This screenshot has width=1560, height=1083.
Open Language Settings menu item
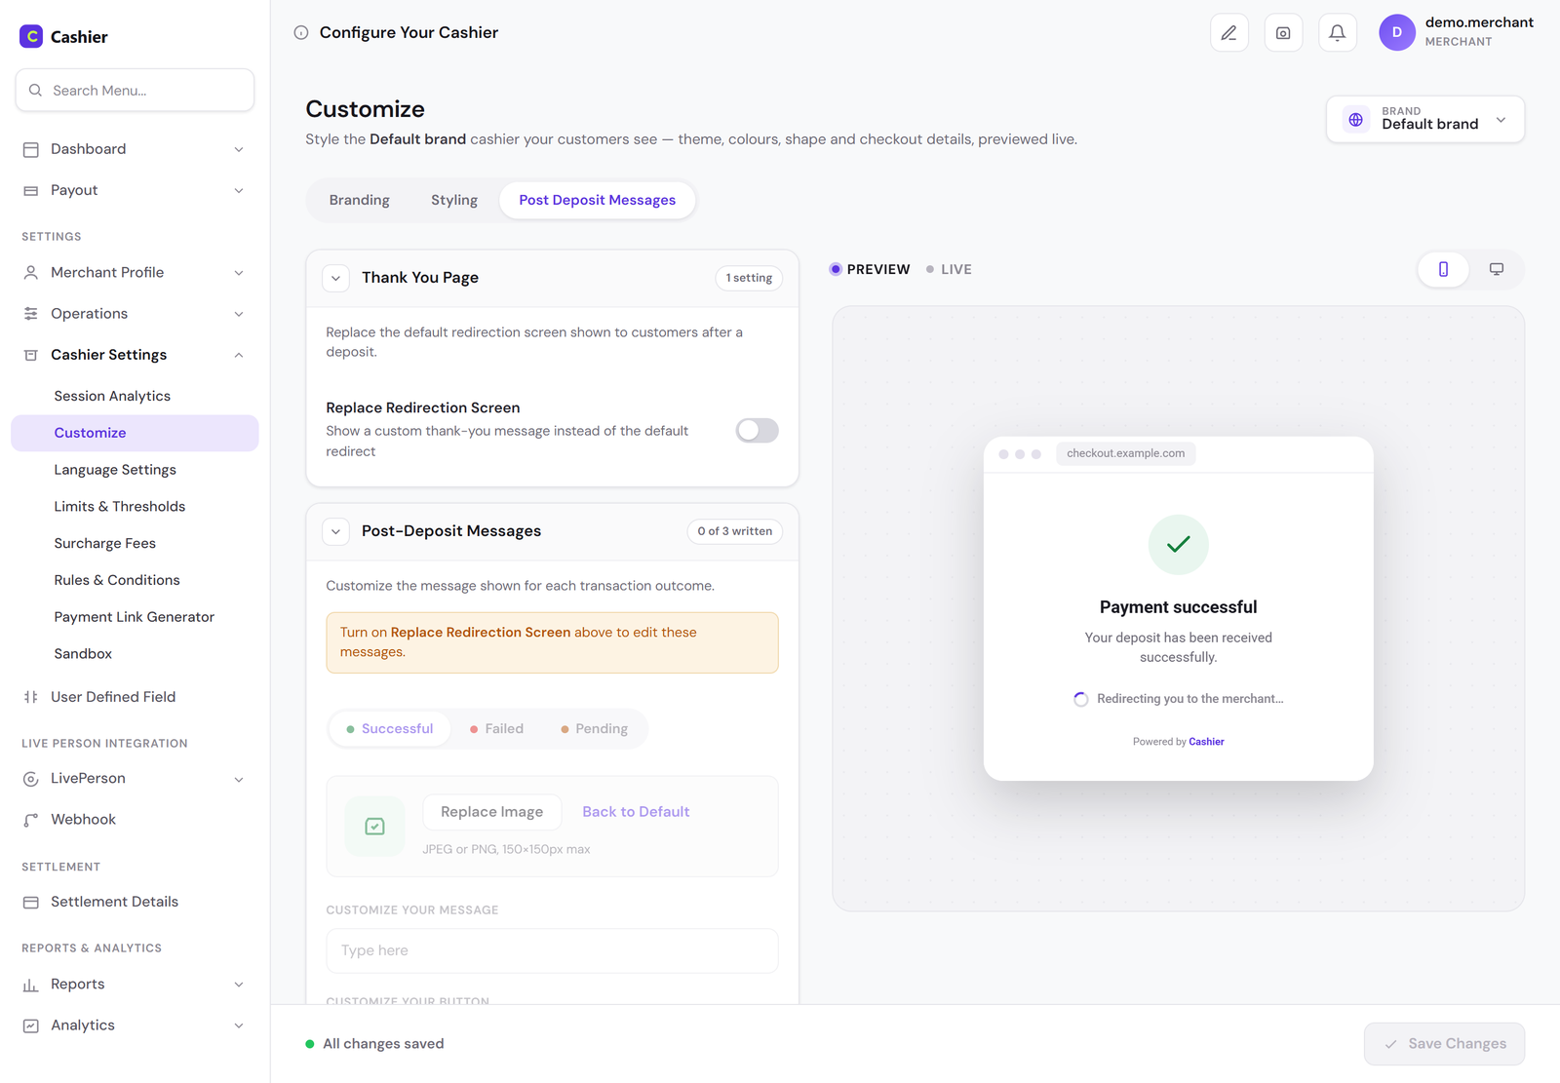(x=135, y=470)
